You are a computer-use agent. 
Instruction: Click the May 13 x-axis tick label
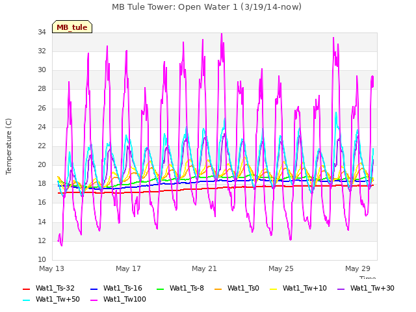[x=51, y=268]
